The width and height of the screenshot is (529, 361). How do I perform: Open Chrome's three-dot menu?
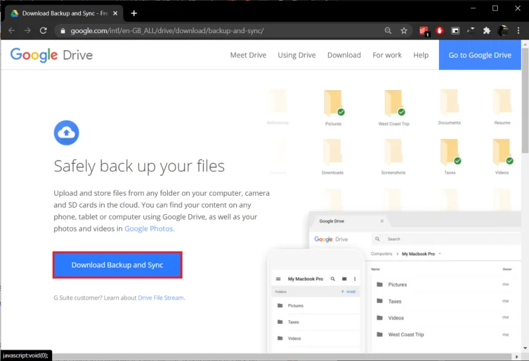tap(518, 30)
